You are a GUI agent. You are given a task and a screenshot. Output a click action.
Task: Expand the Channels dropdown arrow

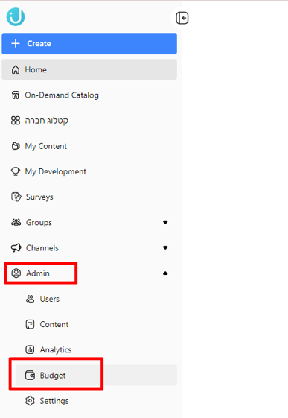click(x=165, y=248)
